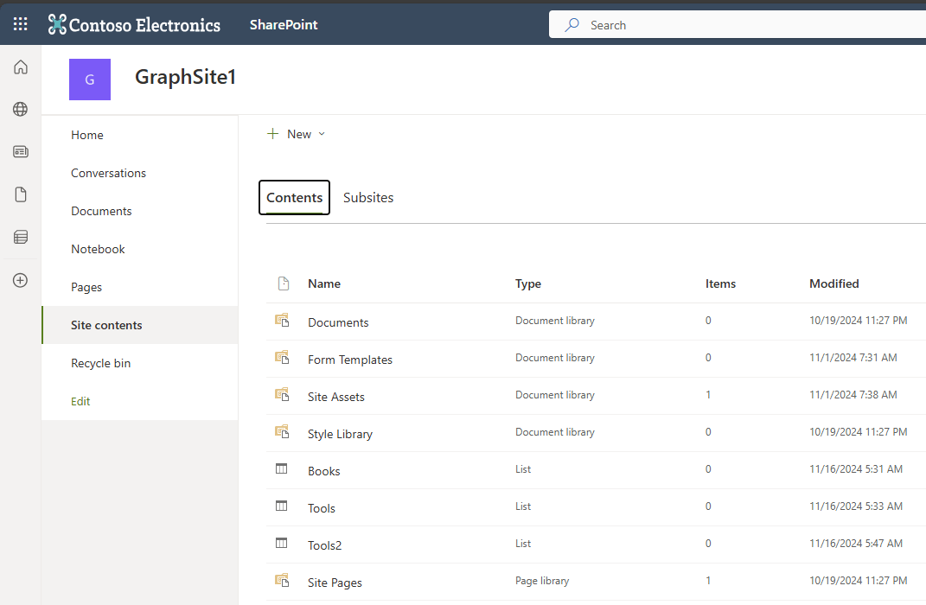This screenshot has width=926, height=605.
Task: Select the Contents tab
Action: pyautogui.click(x=294, y=197)
